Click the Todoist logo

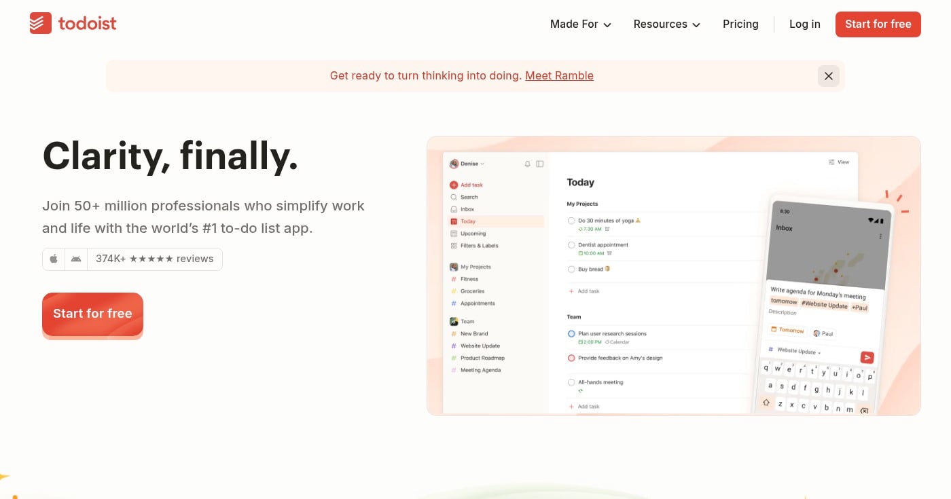point(73,24)
